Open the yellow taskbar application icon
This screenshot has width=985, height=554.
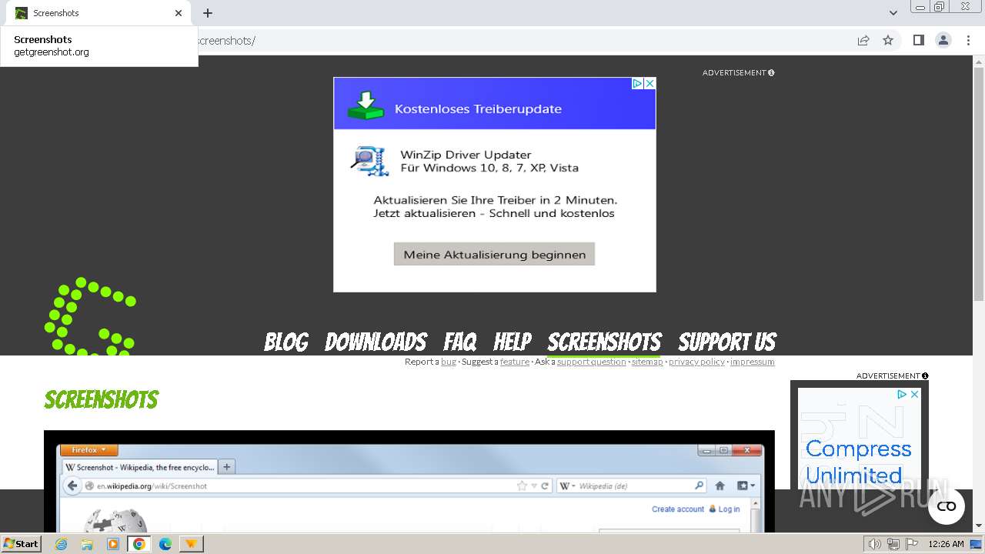point(191,544)
